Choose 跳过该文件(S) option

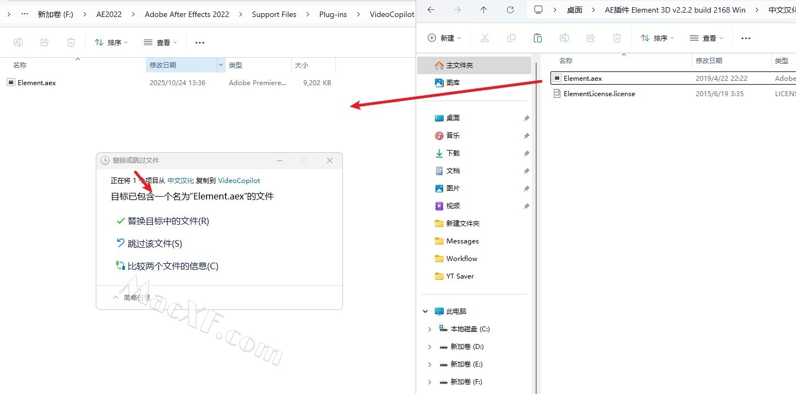(x=154, y=243)
